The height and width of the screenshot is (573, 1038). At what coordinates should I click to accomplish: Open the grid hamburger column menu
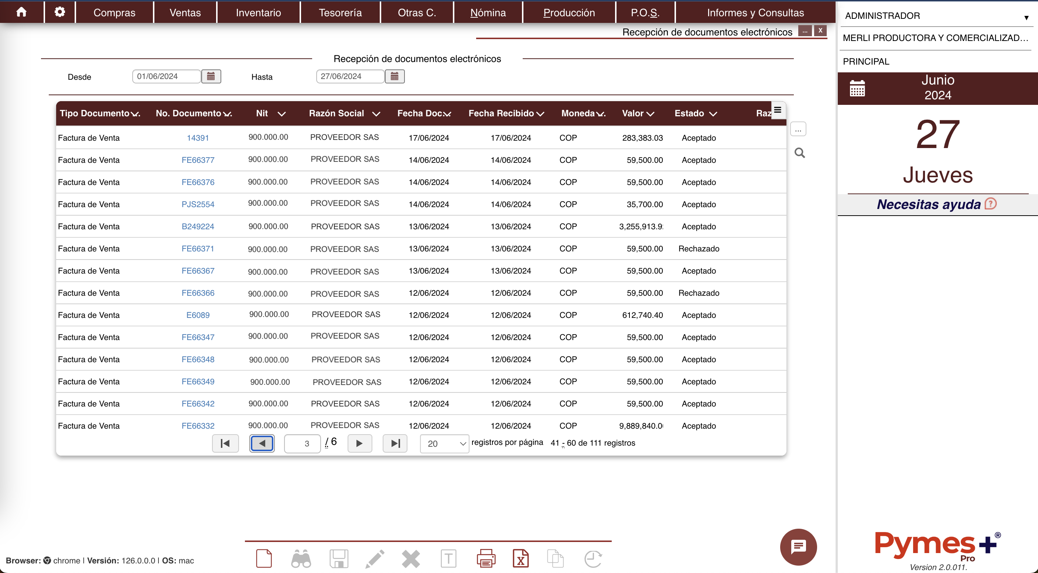(778, 110)
